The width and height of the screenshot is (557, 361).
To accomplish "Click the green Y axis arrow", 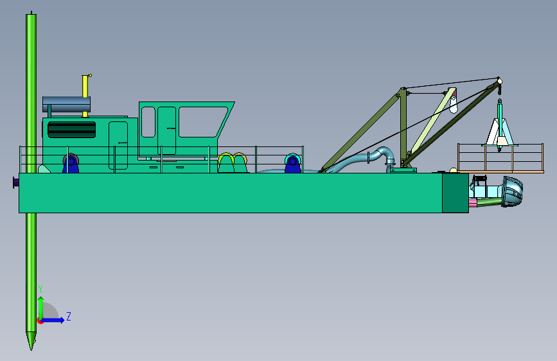I will point(41,308).
